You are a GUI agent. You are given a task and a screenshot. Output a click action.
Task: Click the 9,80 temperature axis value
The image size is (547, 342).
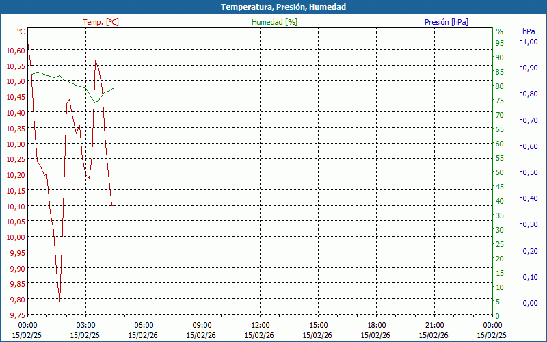(x=16, y=300)
